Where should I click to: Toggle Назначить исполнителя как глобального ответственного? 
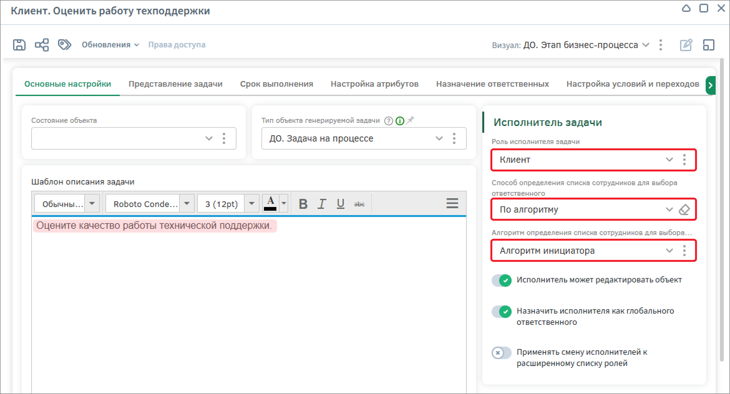[501, 312]
